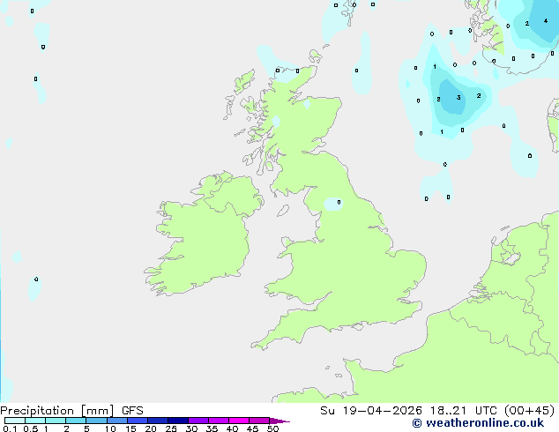Click the '0.5' legend scale label
Image resolution: width=559 pixels, height=432 pixels.
coord(31,428)
